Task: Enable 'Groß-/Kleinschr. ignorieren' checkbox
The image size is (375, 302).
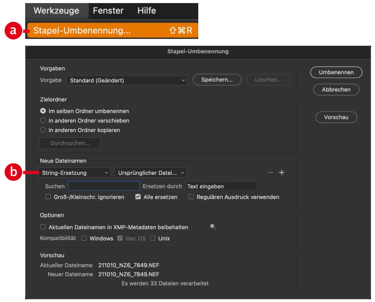Action: (48, 197)
